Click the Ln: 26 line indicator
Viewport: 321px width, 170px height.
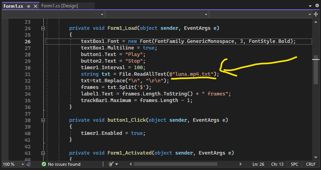pos(258,164)
